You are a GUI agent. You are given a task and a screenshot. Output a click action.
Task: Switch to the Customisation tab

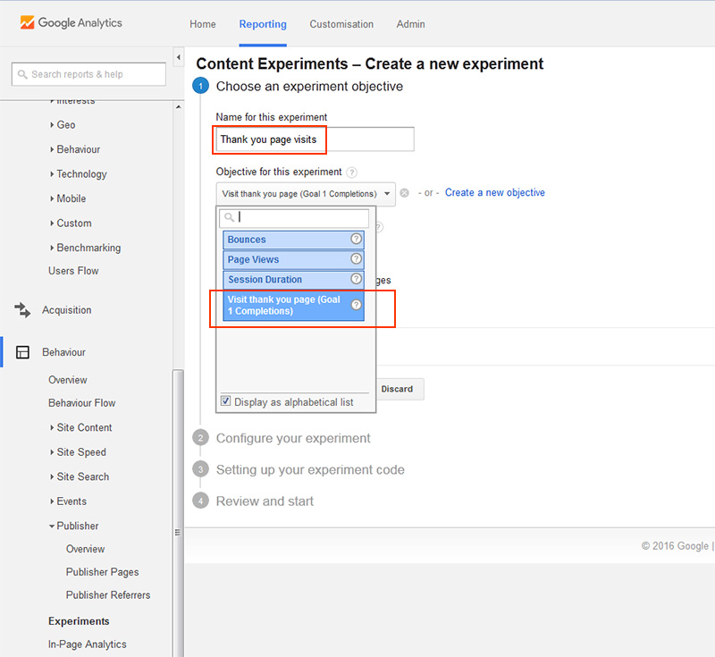[x=341, y=24]
